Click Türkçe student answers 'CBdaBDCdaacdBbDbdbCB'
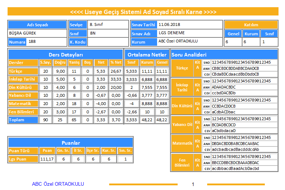285x190 pixels. 235,74
